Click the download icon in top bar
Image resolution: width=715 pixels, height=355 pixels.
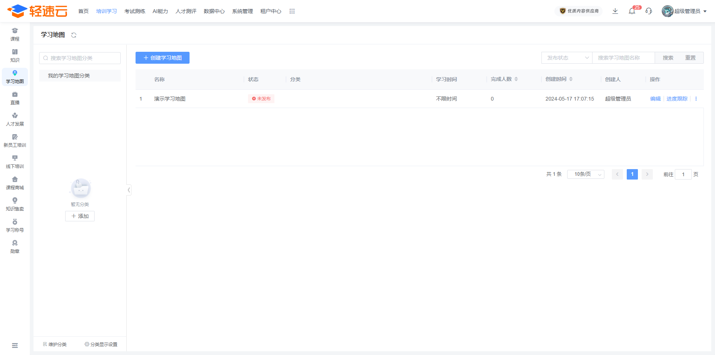pyautogui.click(x=615, y=11)
